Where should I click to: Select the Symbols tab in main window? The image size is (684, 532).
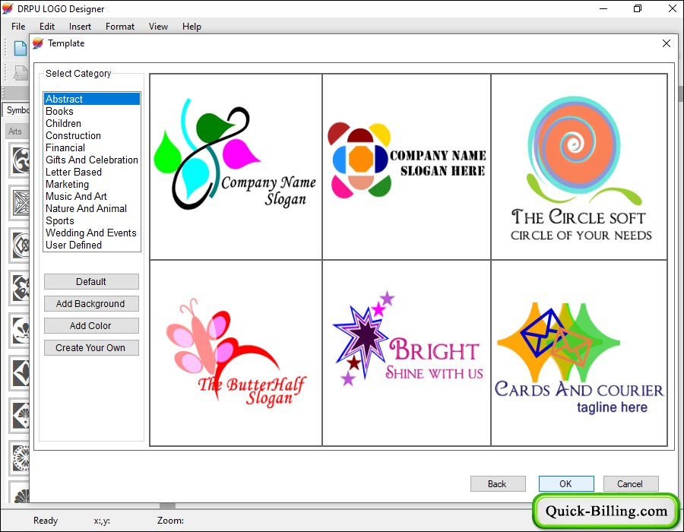[x=17, y=110]
